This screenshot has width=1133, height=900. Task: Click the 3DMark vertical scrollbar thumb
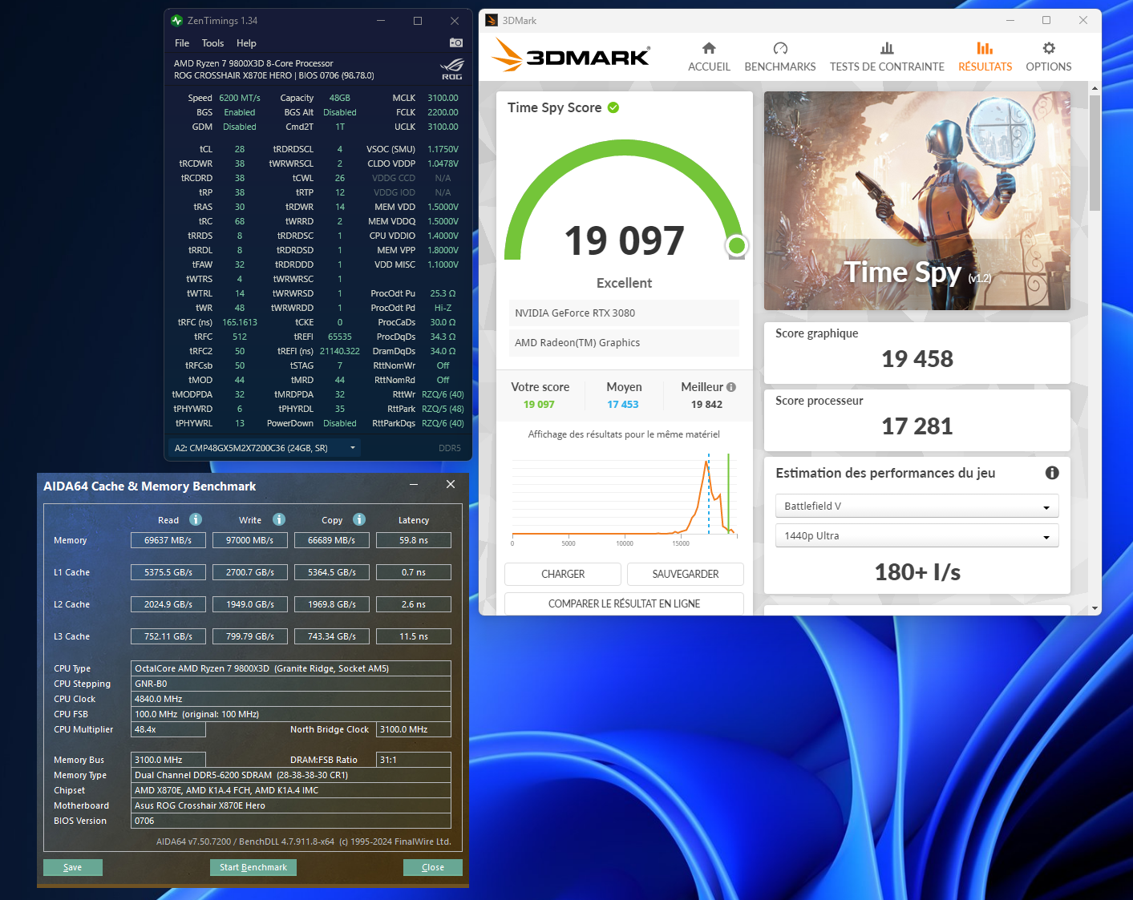[x=1095, y=154]
